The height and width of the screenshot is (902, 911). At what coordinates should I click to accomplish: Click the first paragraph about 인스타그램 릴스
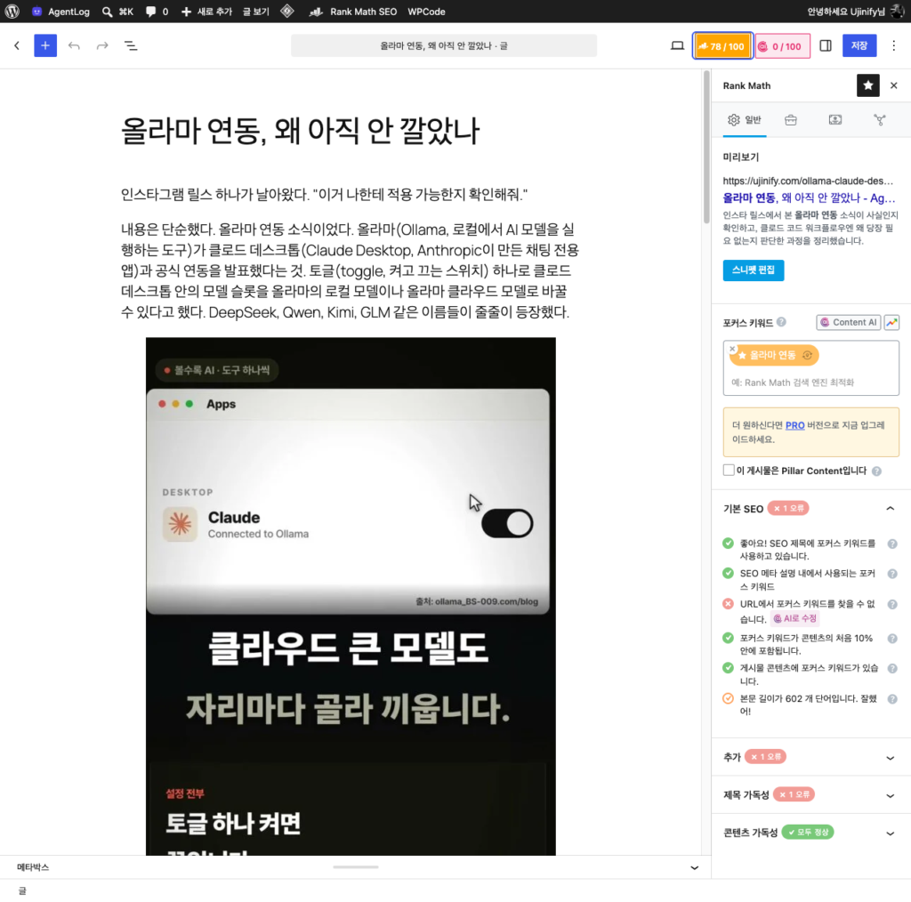324,194
